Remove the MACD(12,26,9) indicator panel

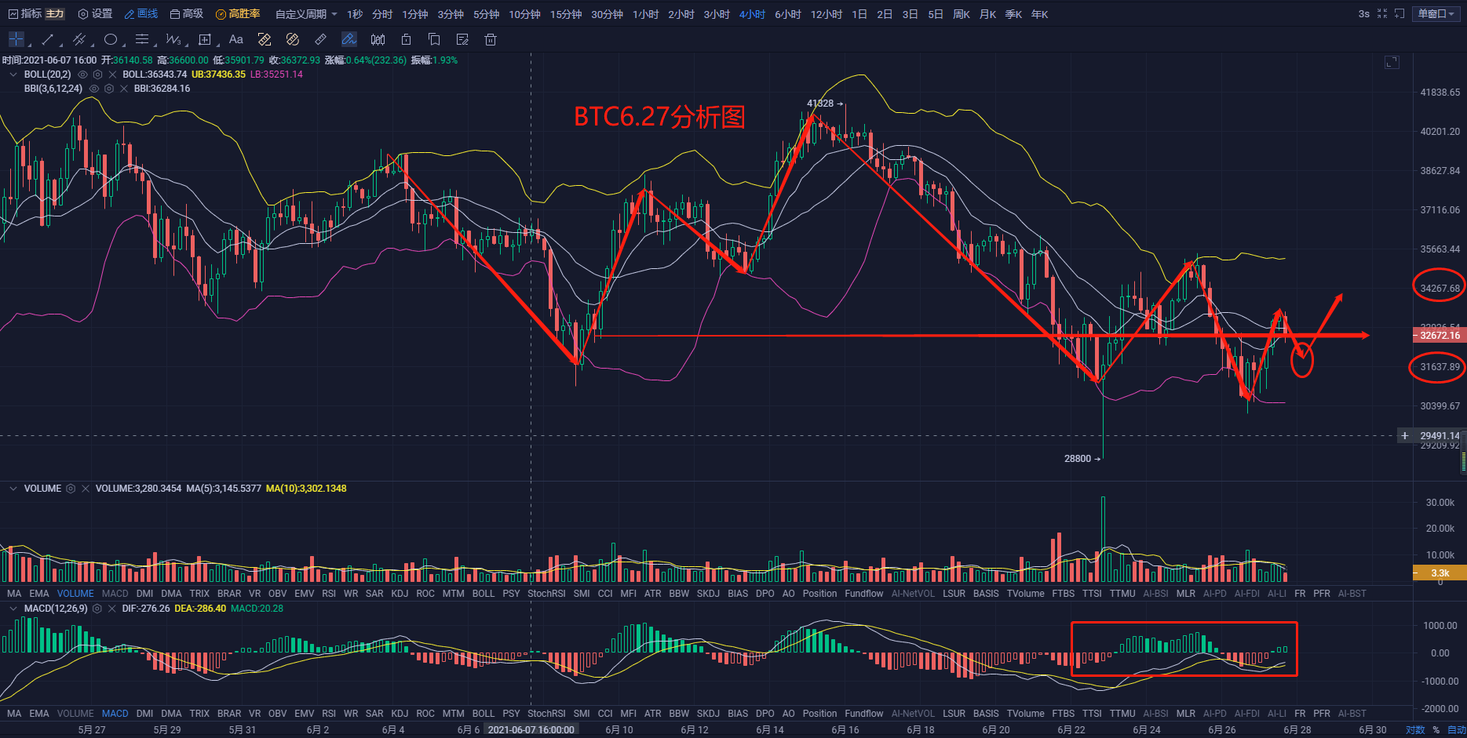(x=112, y=609)
